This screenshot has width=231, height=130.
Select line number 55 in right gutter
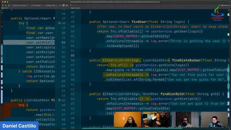click(73, 55)
